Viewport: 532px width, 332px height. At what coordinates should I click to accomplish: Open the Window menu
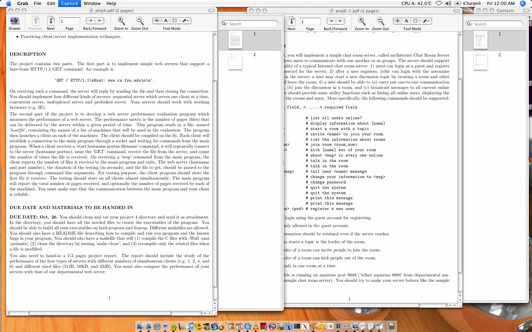pos(92,3)
